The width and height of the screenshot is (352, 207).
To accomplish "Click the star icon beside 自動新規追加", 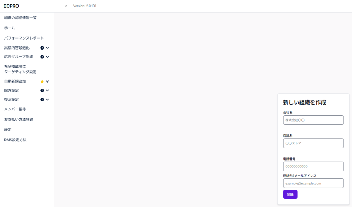I will pos(42,81).
